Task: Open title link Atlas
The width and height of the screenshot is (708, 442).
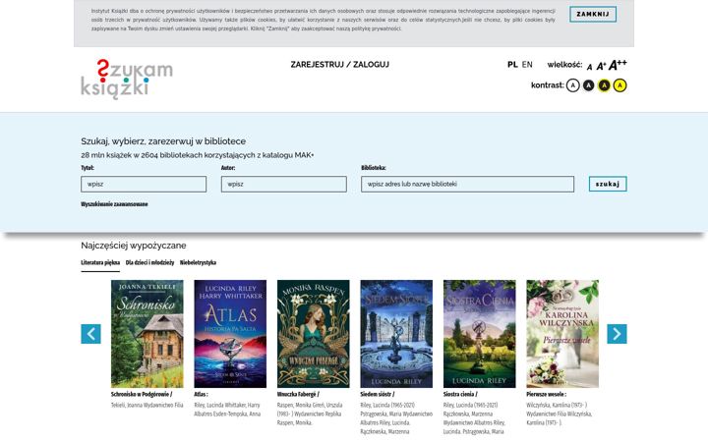Action: (x=201, y=394)
